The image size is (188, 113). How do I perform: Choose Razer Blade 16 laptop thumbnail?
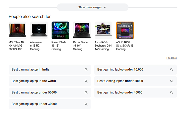pos(82,30)
